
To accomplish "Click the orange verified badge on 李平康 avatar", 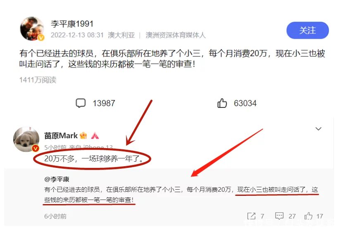I will coord(41,38).
